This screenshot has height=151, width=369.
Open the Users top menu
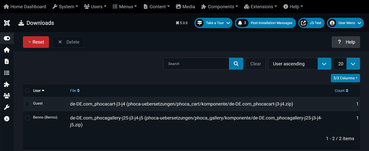tap(95, 7)
